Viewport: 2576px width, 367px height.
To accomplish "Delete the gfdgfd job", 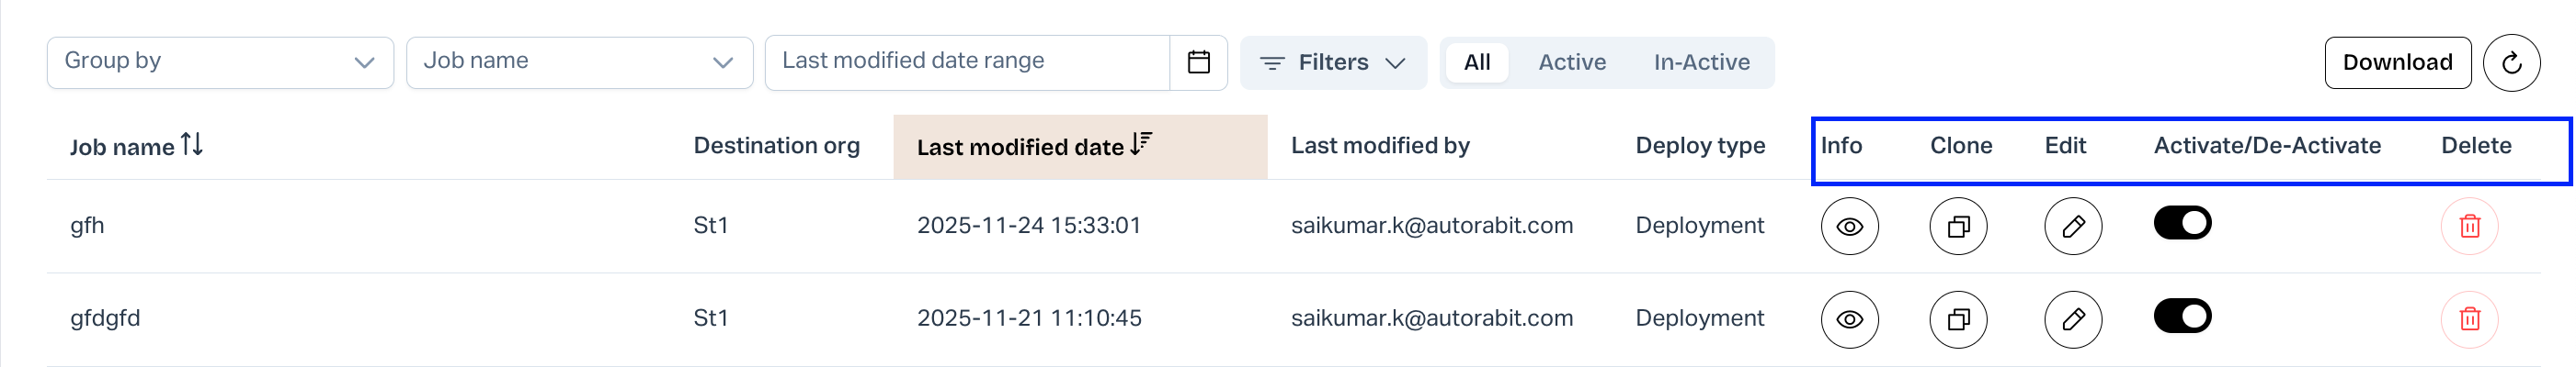I will tap(2469, 319).
